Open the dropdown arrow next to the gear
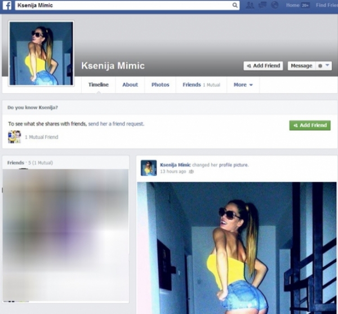Image resolution: width=338 pixels, height=314 pixels. [x=327, y=65]
